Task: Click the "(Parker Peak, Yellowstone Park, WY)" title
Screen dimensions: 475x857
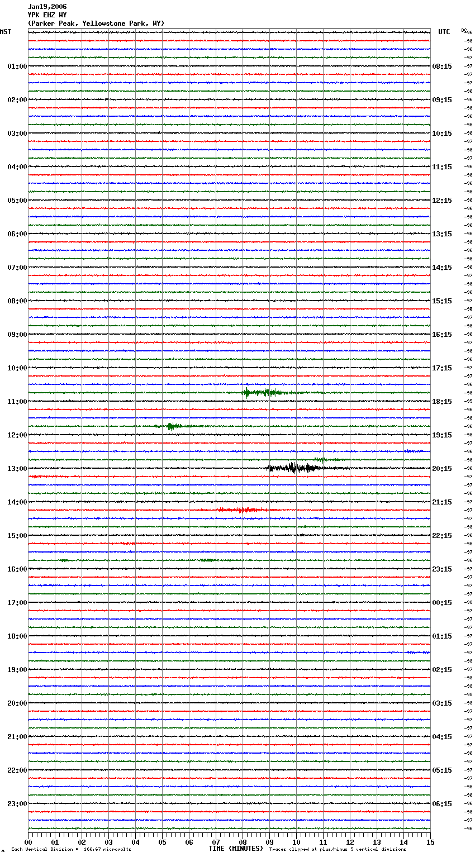Action: tap(96, 23)
